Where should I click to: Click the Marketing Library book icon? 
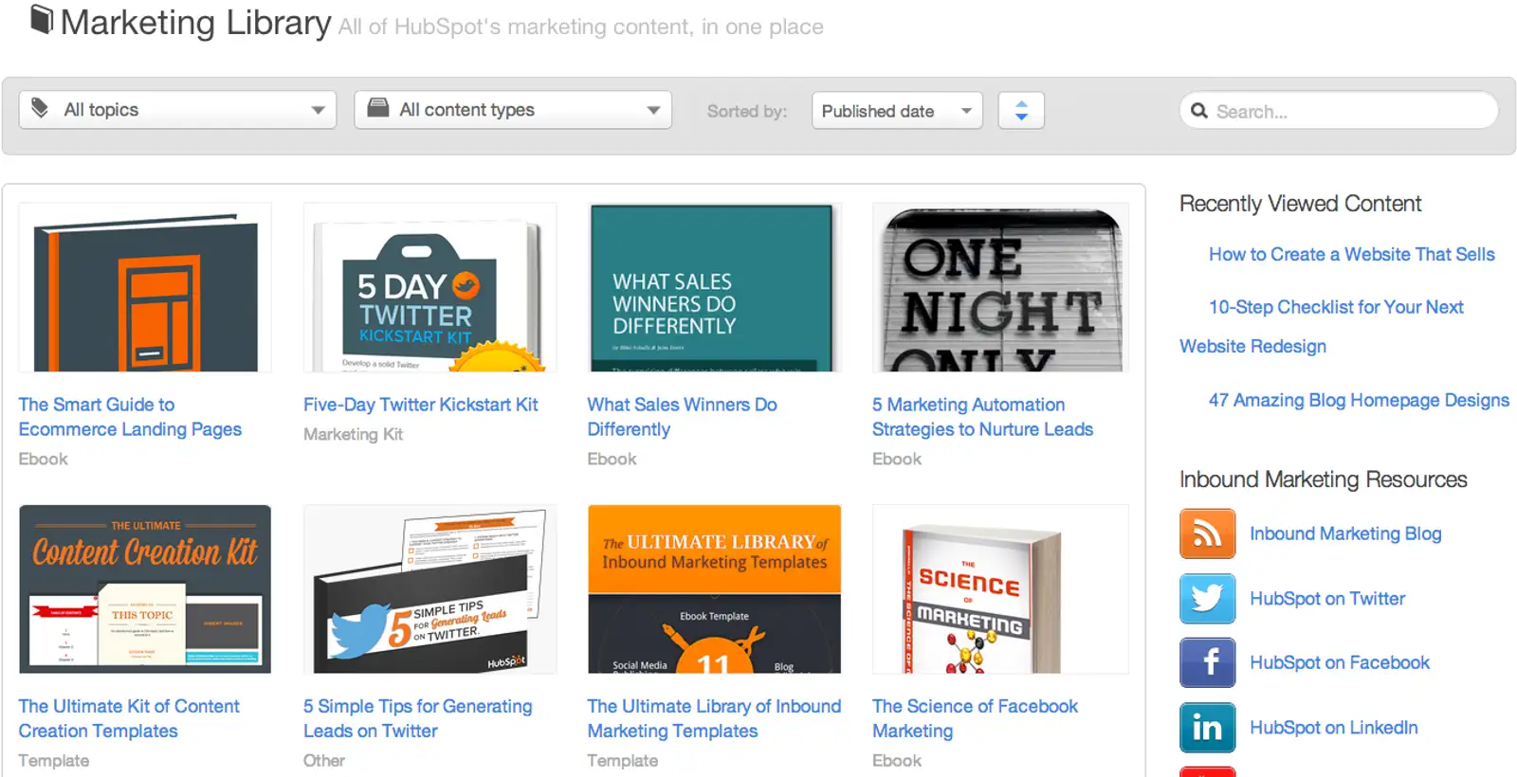tap(41, 20)
